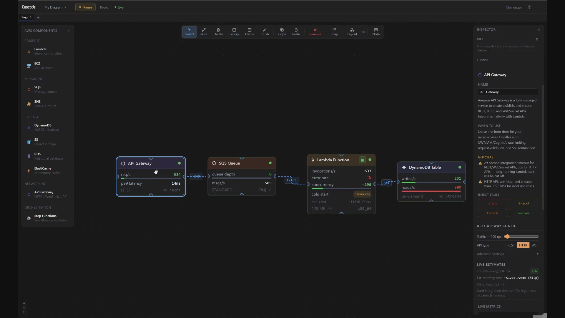The image size is (565, 318).
Task: Click the HTTP wire label
Action: click(196, 177)
